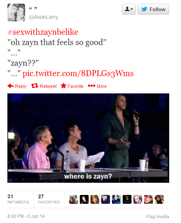This screenshot has height=223, width=181.
Task: Click the second avatar with black background
Action: tap(84, 199)
